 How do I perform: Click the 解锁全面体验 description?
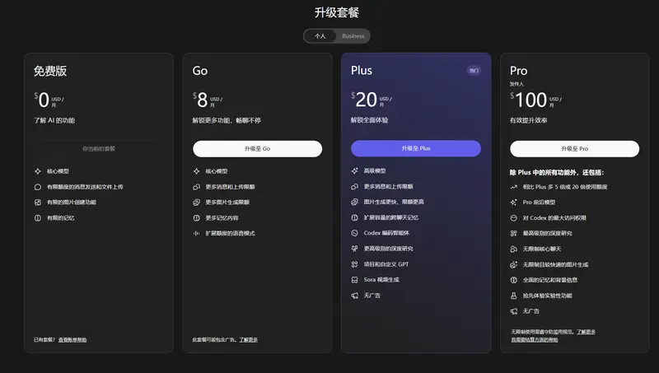369,120
